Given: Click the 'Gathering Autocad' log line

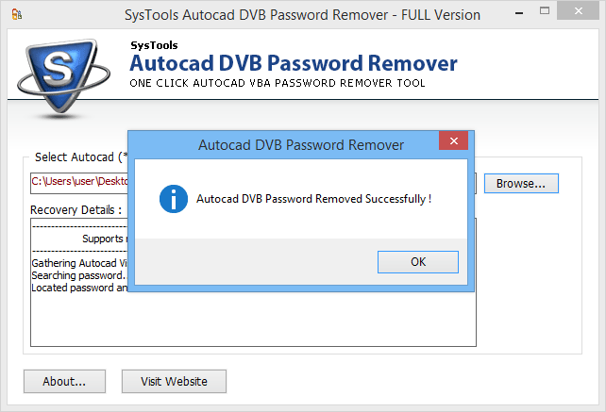Looking at the screenshot, I should [79, 263].
